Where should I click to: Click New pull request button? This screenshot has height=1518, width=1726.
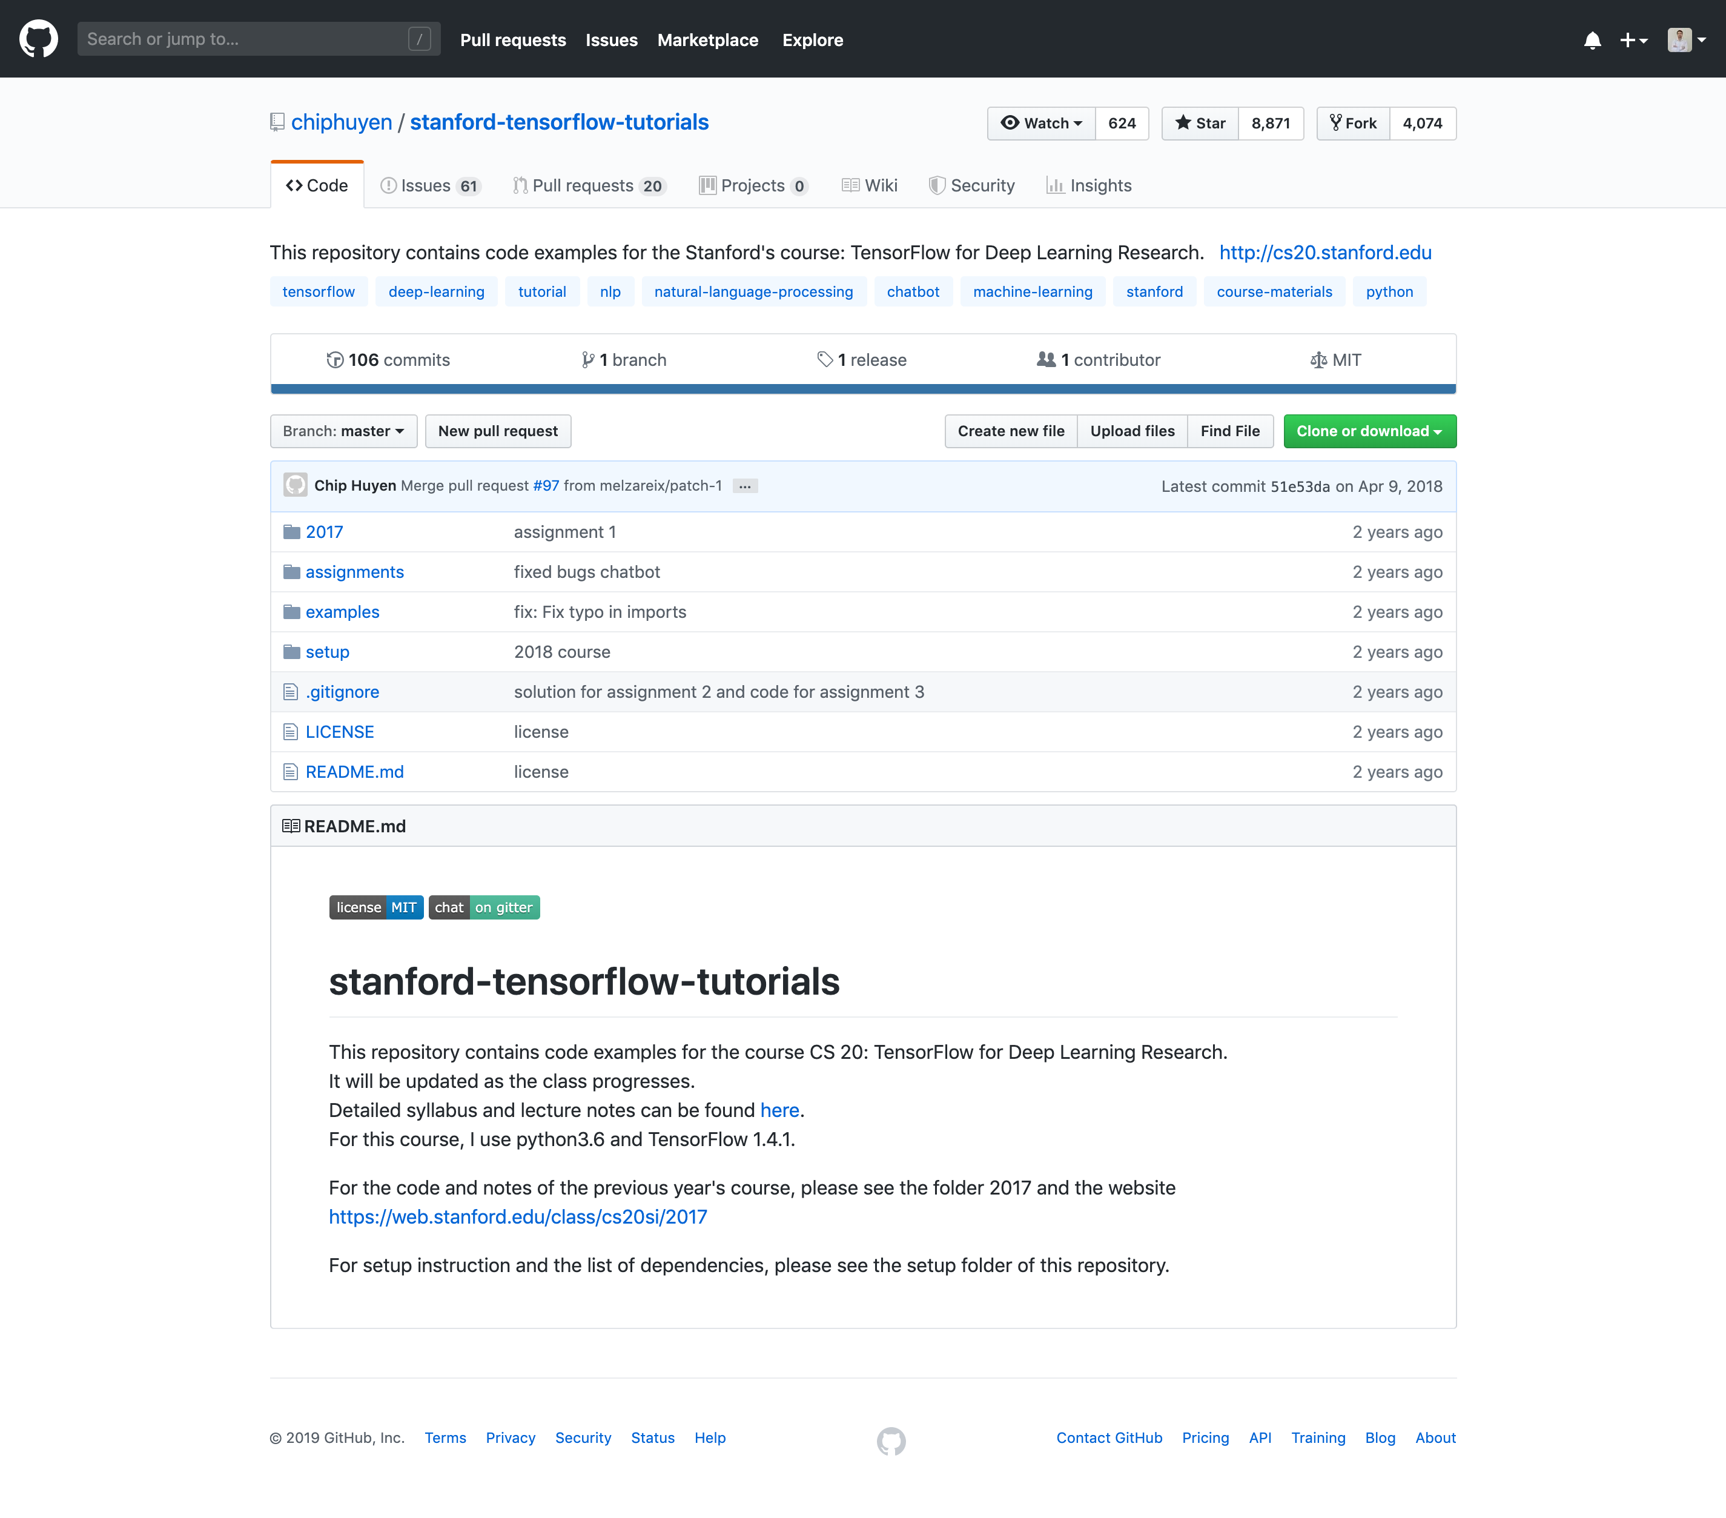[497, 431]
